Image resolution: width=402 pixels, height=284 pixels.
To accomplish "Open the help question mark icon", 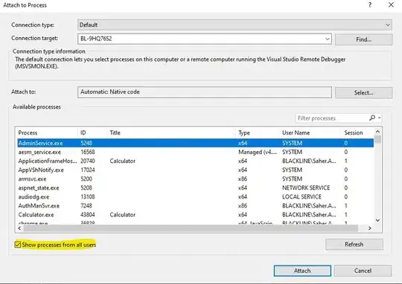I will [370, 5].
